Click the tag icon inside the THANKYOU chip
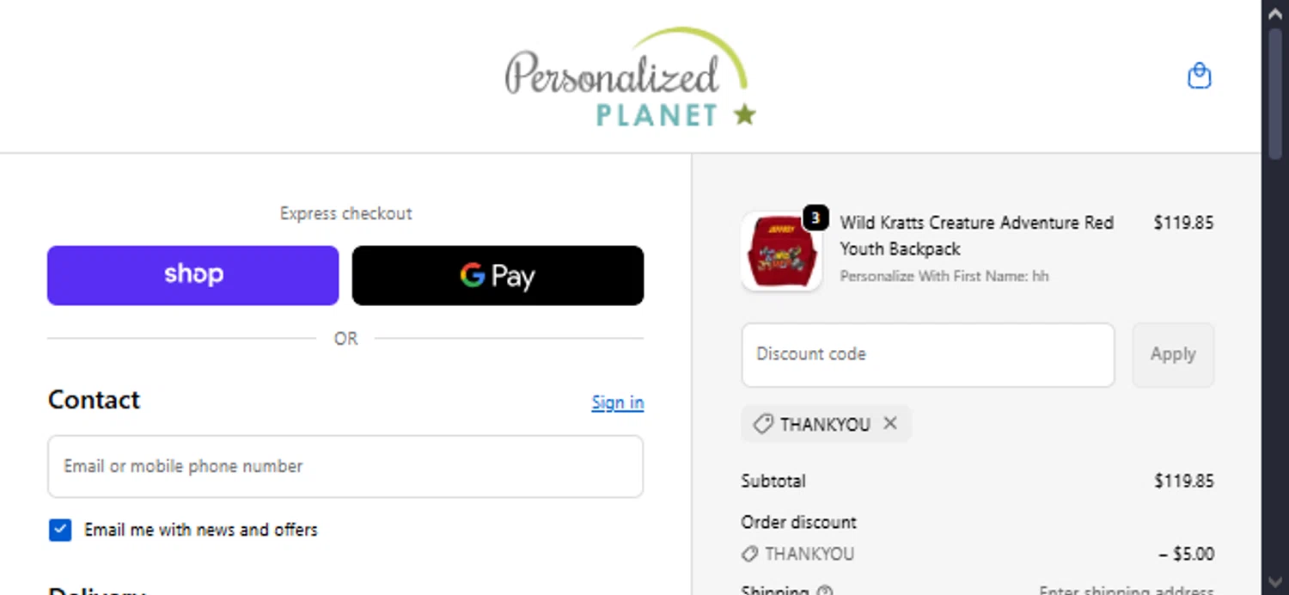This screenshot has width=1289, height=595. point(762,424)
